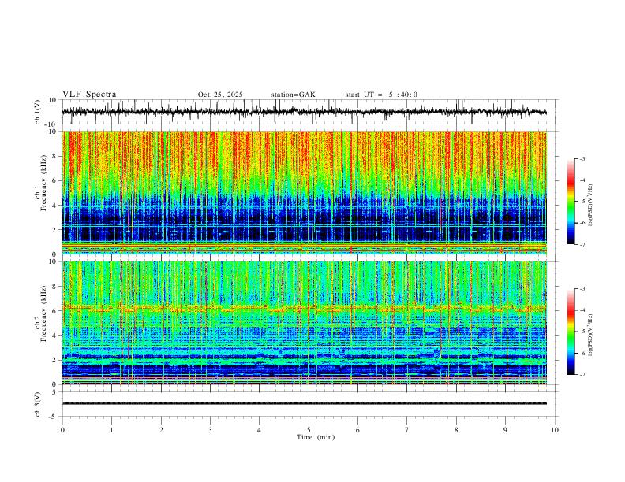Click the "Time (min)" x-axis label

pos(316,437)
